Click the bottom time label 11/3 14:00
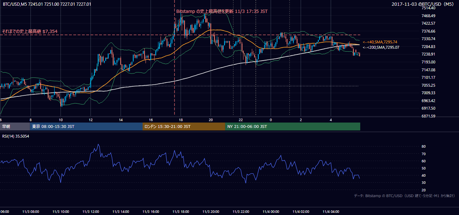This screenshot has height=215, width=459. pos(121,212)
